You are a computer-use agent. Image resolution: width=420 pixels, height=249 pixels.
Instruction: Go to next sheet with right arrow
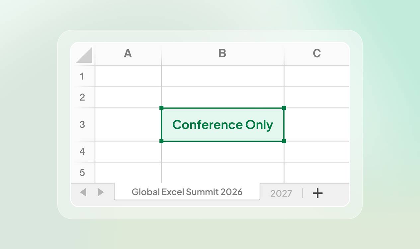[x=101, y=192]
